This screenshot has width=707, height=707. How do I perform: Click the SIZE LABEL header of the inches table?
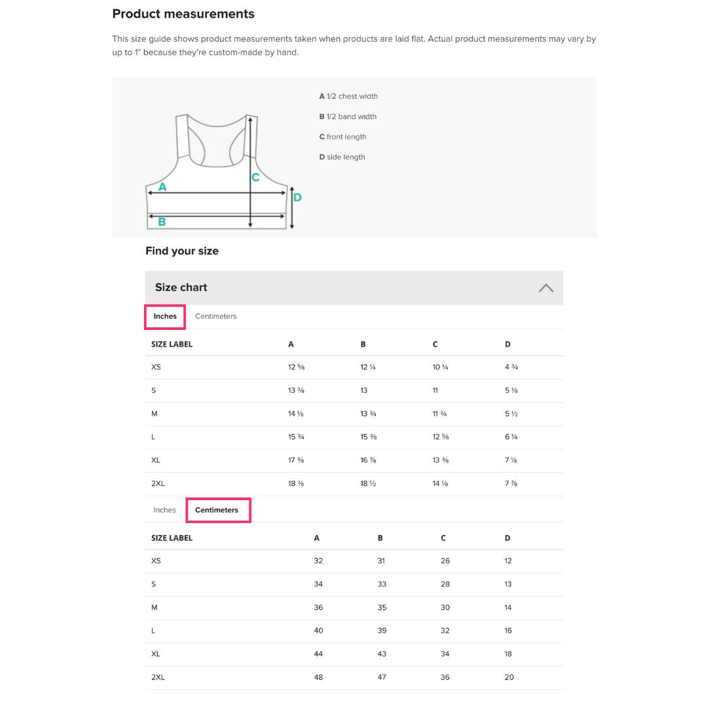coord(172,344)
